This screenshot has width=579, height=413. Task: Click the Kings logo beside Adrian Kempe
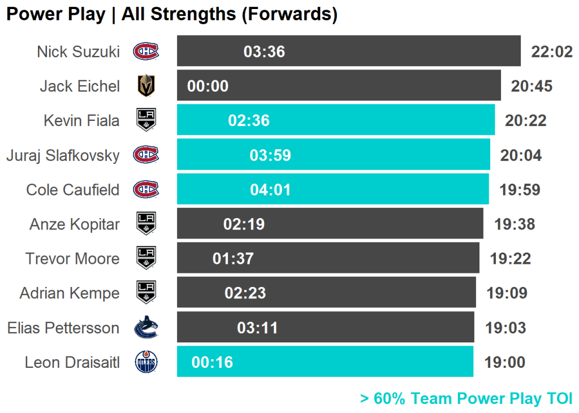(x=146, y=293)
